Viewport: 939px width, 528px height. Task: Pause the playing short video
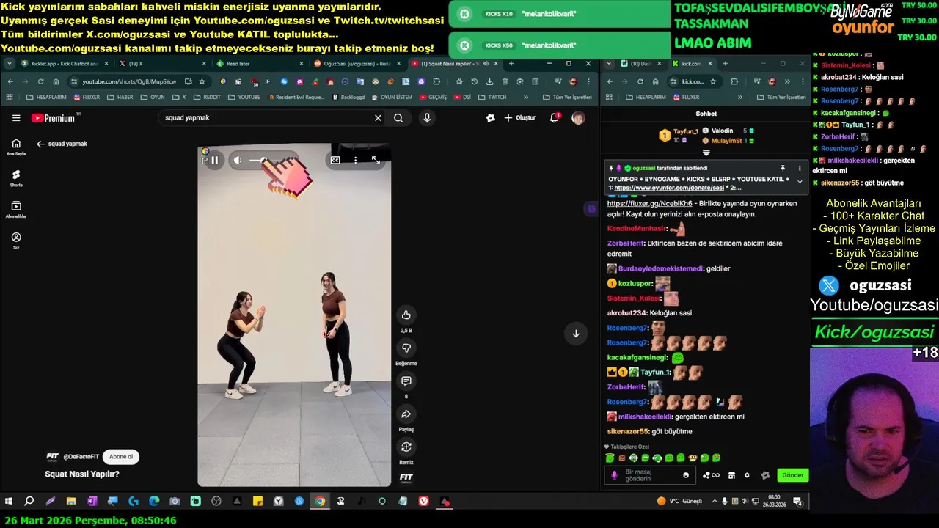[214, 160]
